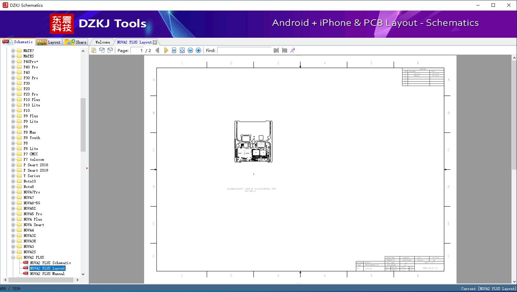Select the NOVA Smart tree item
517x292 pixels.
34,225
